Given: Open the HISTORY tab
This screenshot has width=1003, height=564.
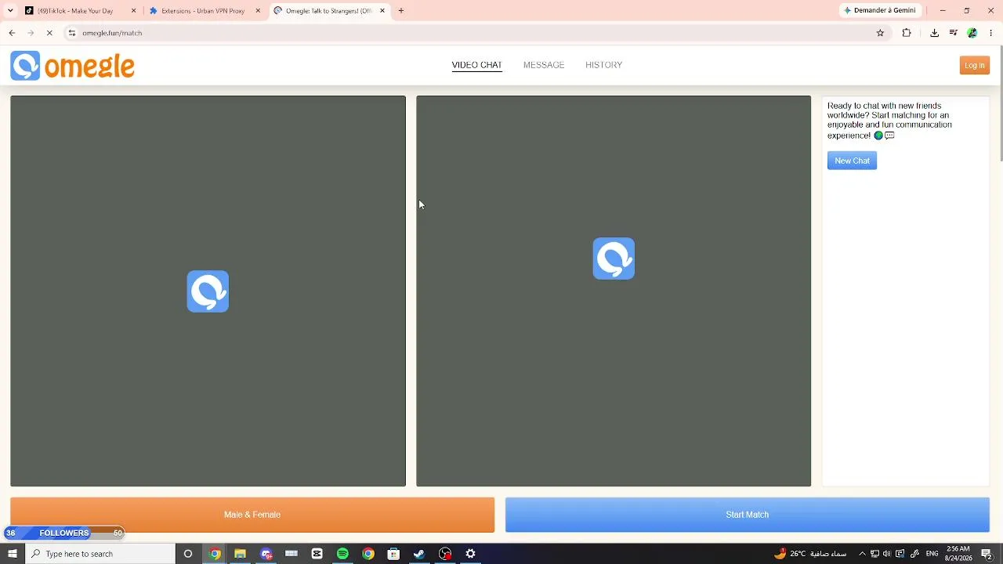Looking at the screenshot, I should (x=603, y=65).
